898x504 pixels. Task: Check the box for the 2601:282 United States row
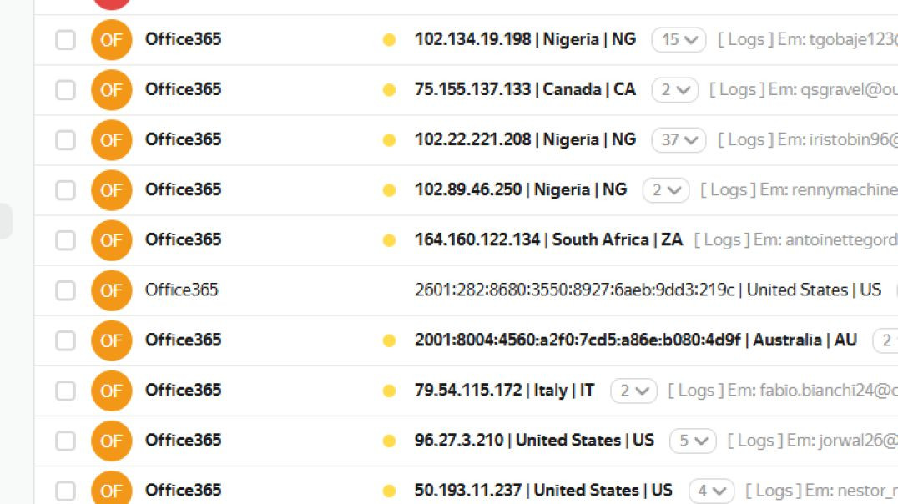pyautogui.click(x=65, y=290)
